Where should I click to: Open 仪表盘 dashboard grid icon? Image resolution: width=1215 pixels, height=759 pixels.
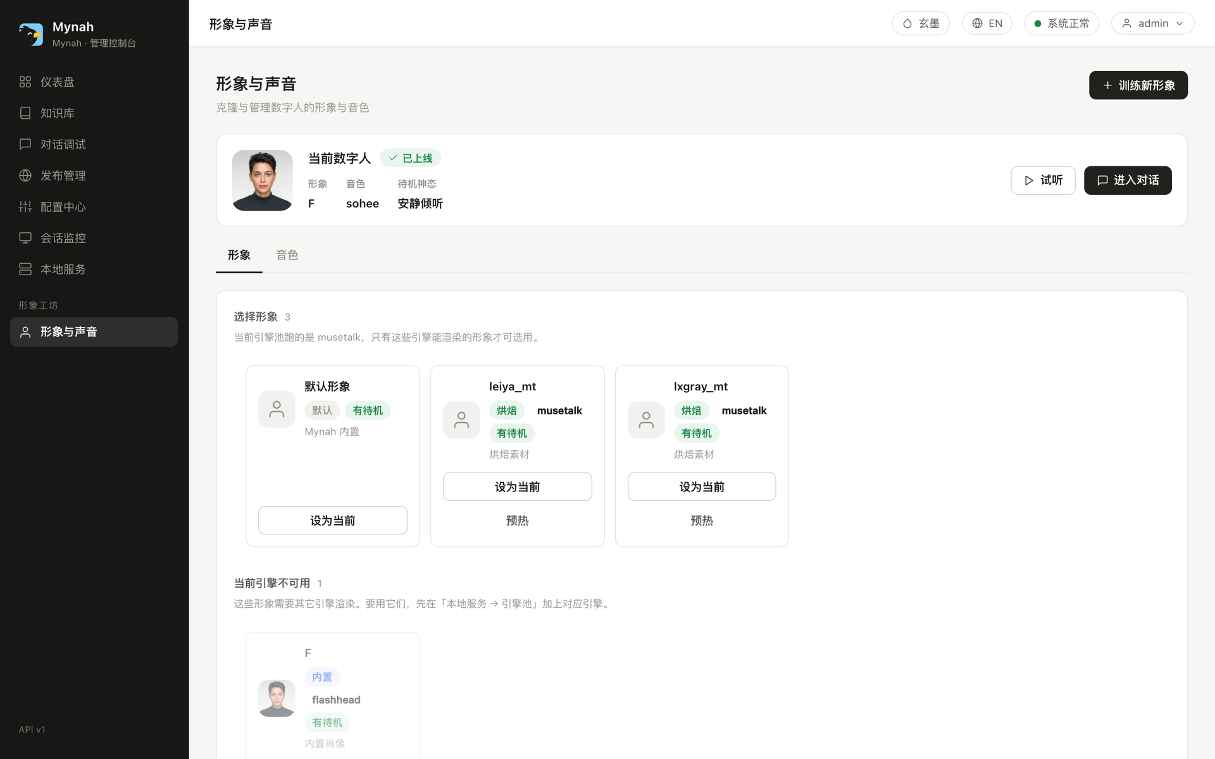(25, 82)
